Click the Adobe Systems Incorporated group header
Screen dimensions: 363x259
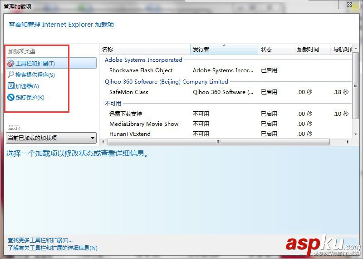[x=143, y=60]
